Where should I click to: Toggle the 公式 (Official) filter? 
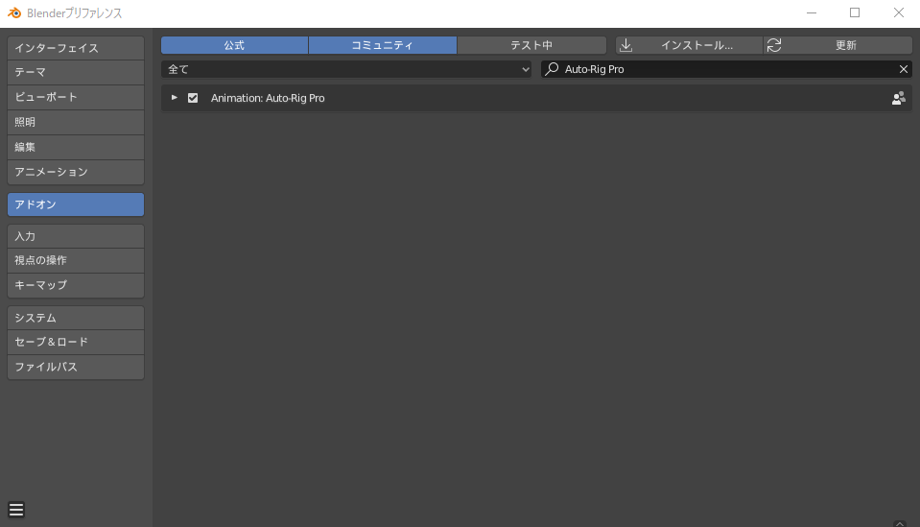[x=235, y=45]
